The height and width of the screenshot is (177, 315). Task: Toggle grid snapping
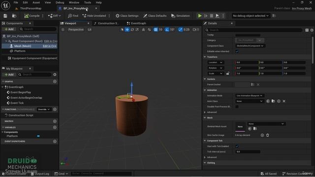(156, 29)
